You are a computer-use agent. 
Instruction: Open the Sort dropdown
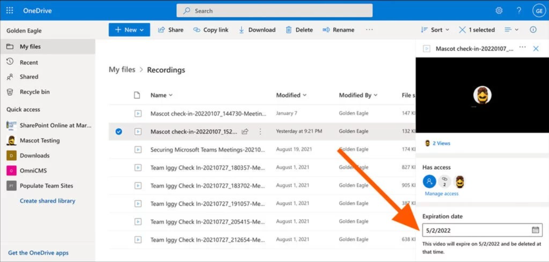(x=435, y=30)
